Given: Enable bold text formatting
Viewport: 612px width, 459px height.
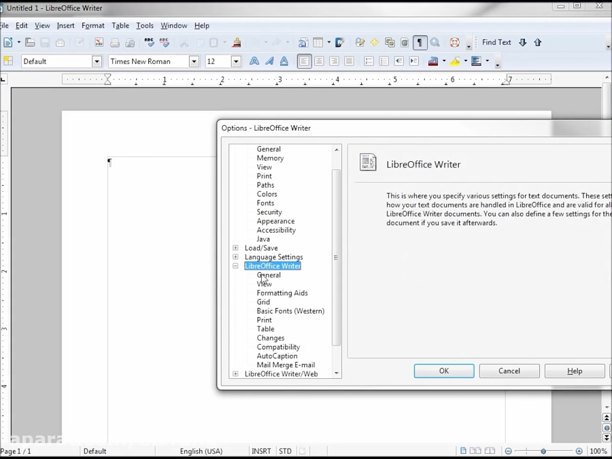Looking at the screenshot, I should click(x=254, y=61).
